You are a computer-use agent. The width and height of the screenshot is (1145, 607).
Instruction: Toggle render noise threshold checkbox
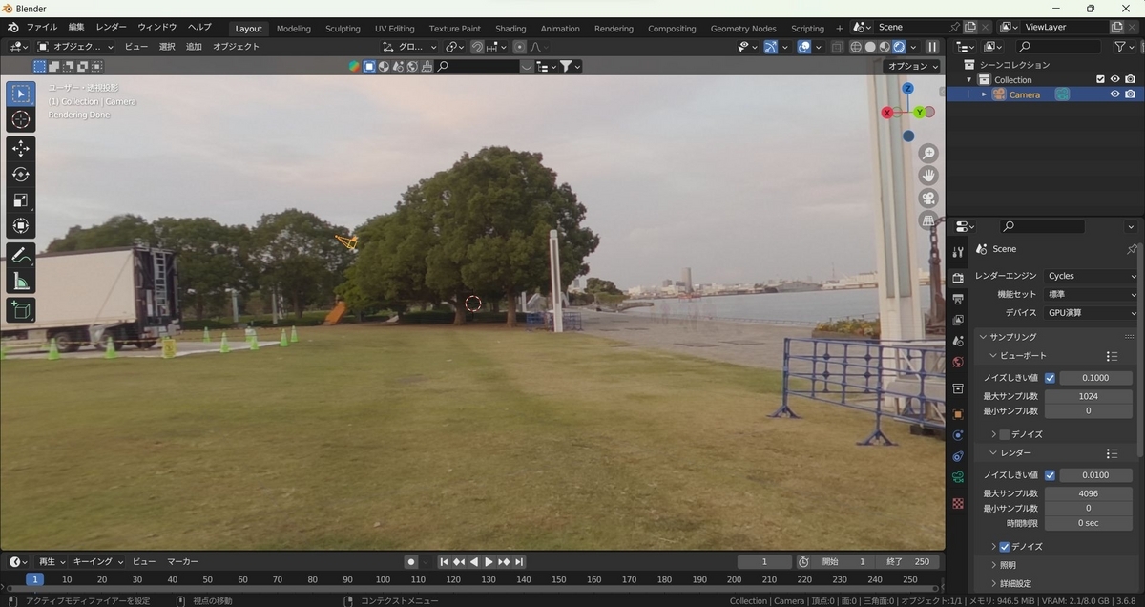click(x=1051, y=475)
